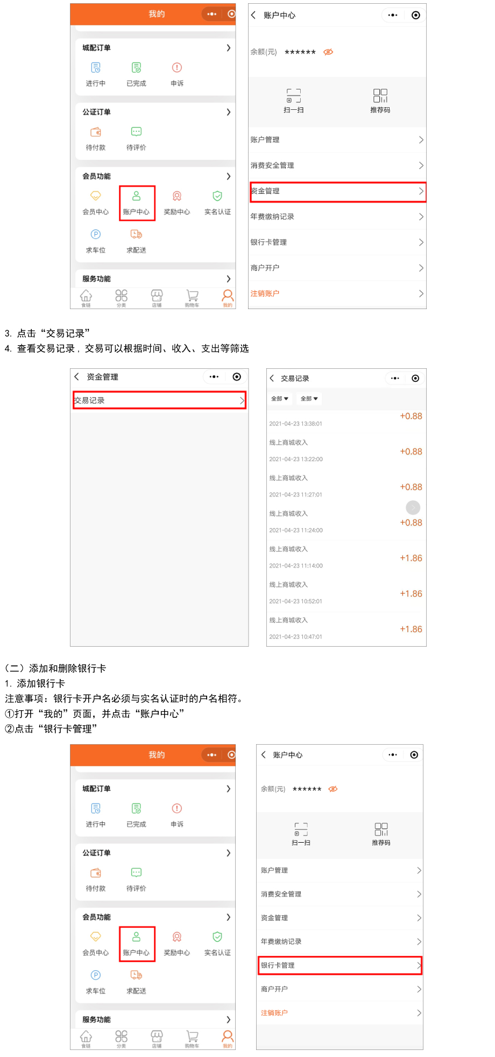Open the first 全部 filter dropdown
Screen dimensions: 495x1057
point(280,399)
